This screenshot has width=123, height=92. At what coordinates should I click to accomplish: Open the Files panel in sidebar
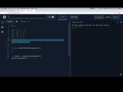pyautogui.click(x=2, y=22)
